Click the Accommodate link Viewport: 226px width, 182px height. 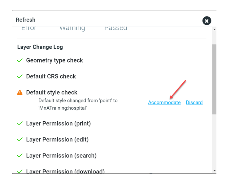[164, 102]
